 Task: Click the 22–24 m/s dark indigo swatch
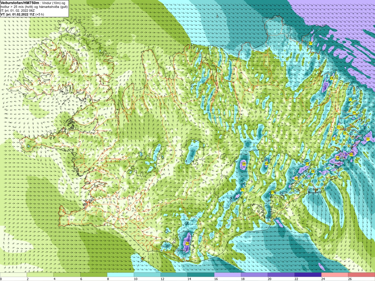coord(308,275)
